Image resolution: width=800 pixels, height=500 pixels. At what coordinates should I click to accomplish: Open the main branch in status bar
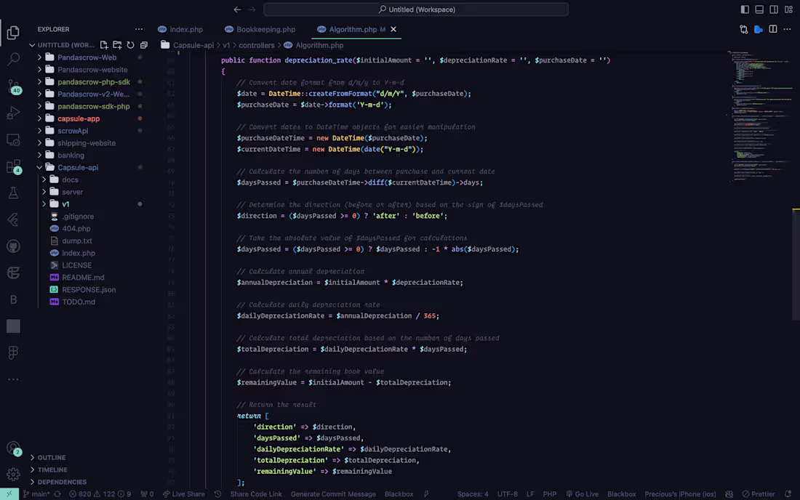click(36, 494)
